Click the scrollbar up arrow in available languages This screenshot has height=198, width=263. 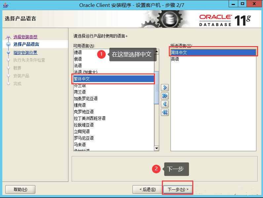pos(157,51)
